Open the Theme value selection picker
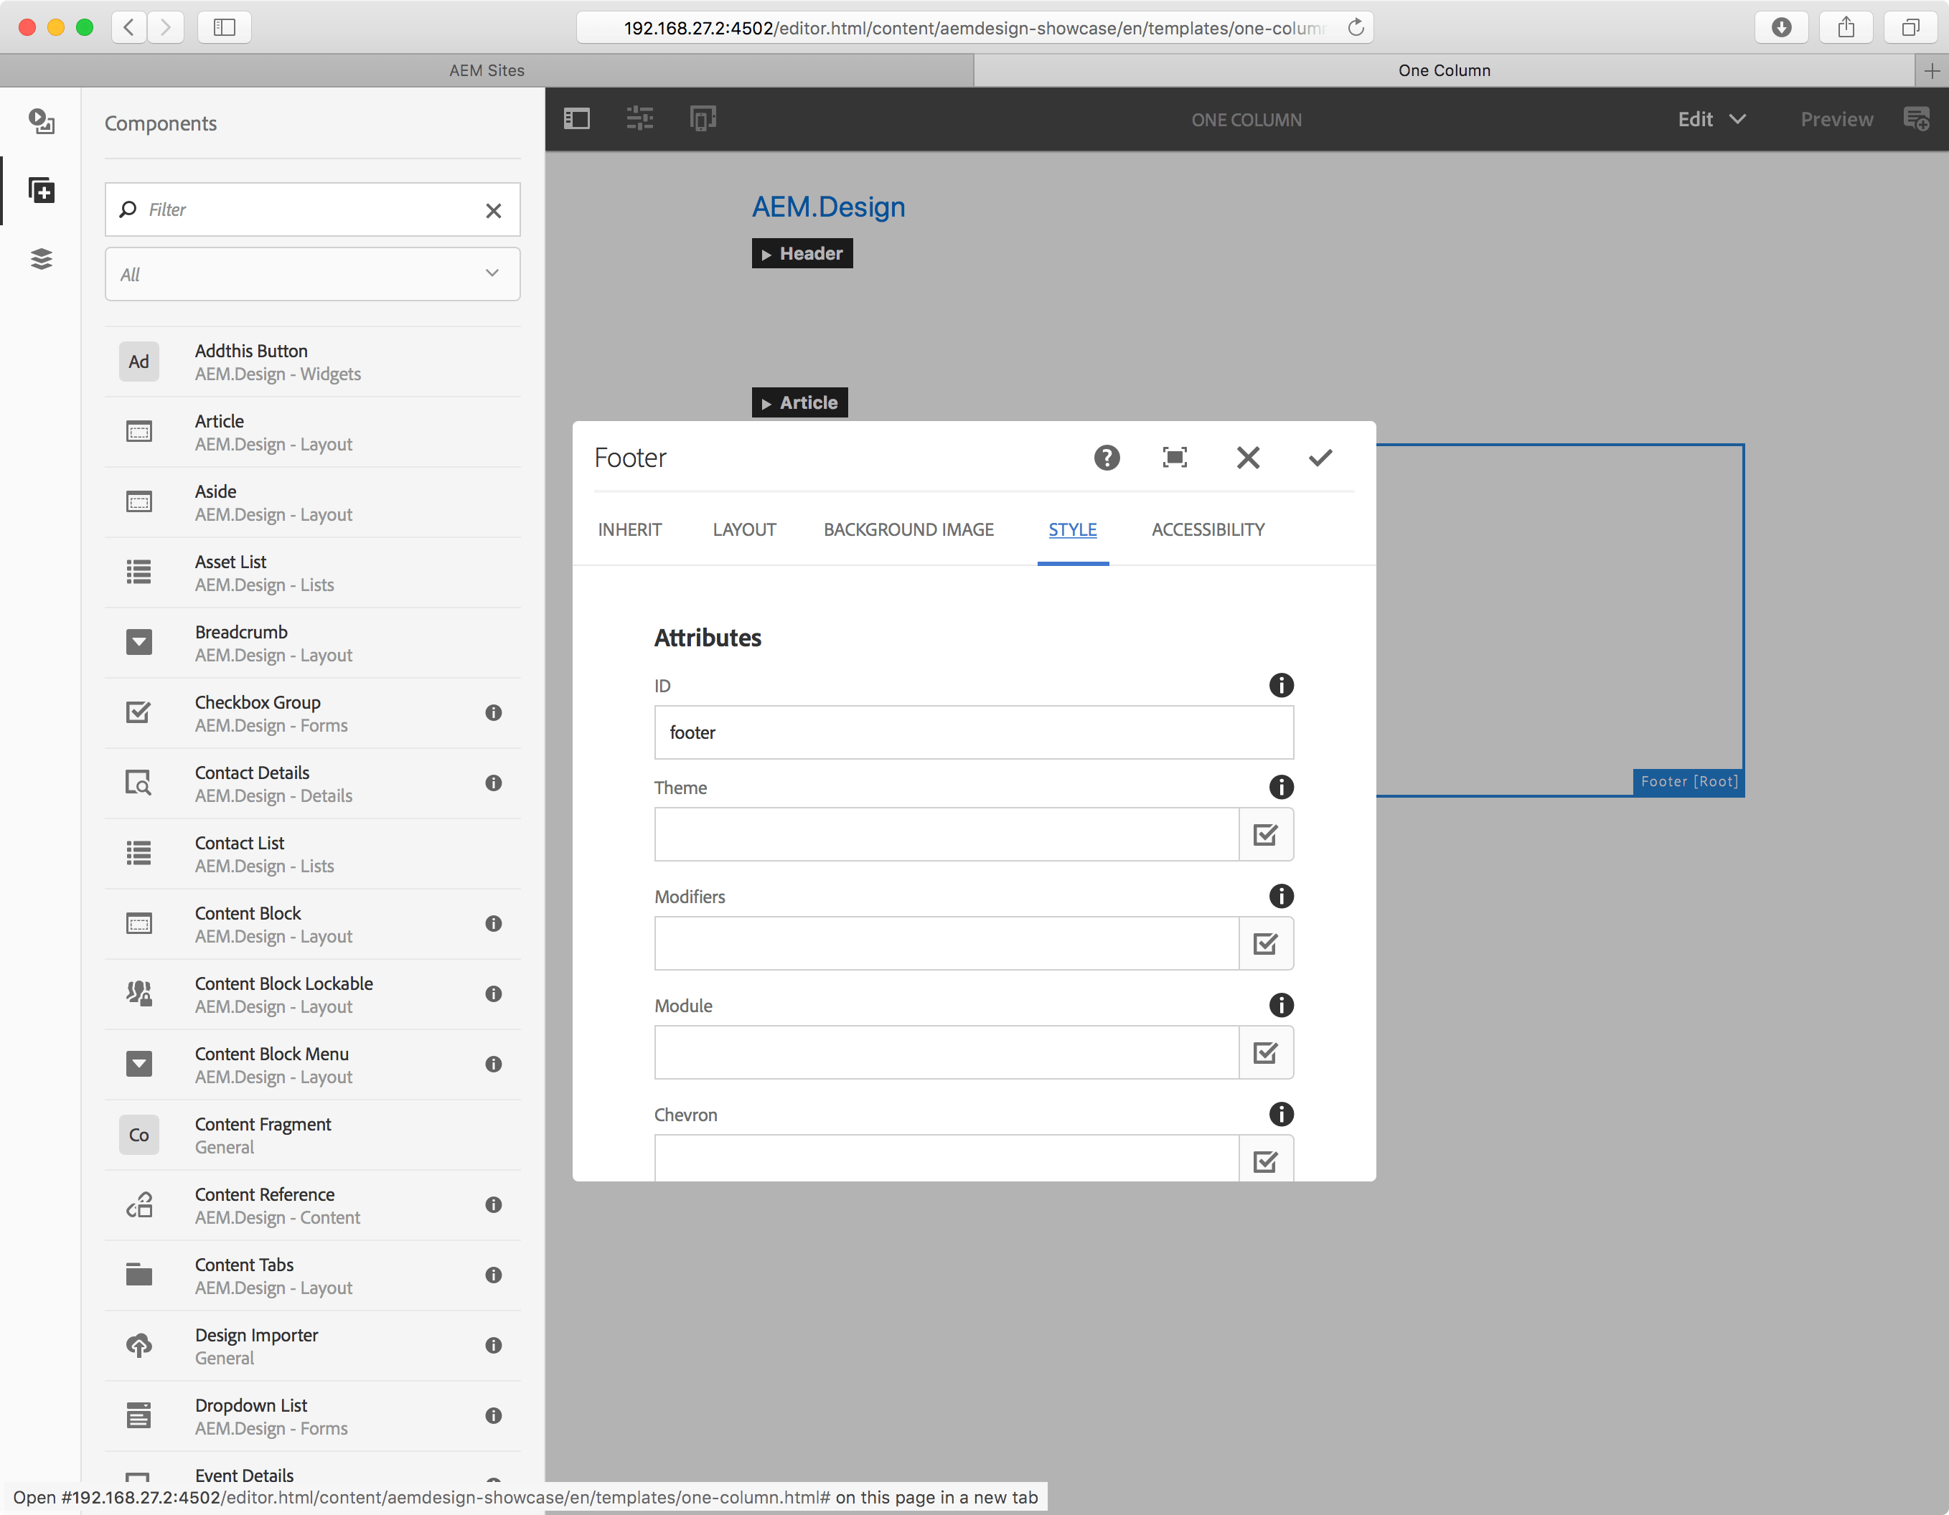 point(1265,834)
